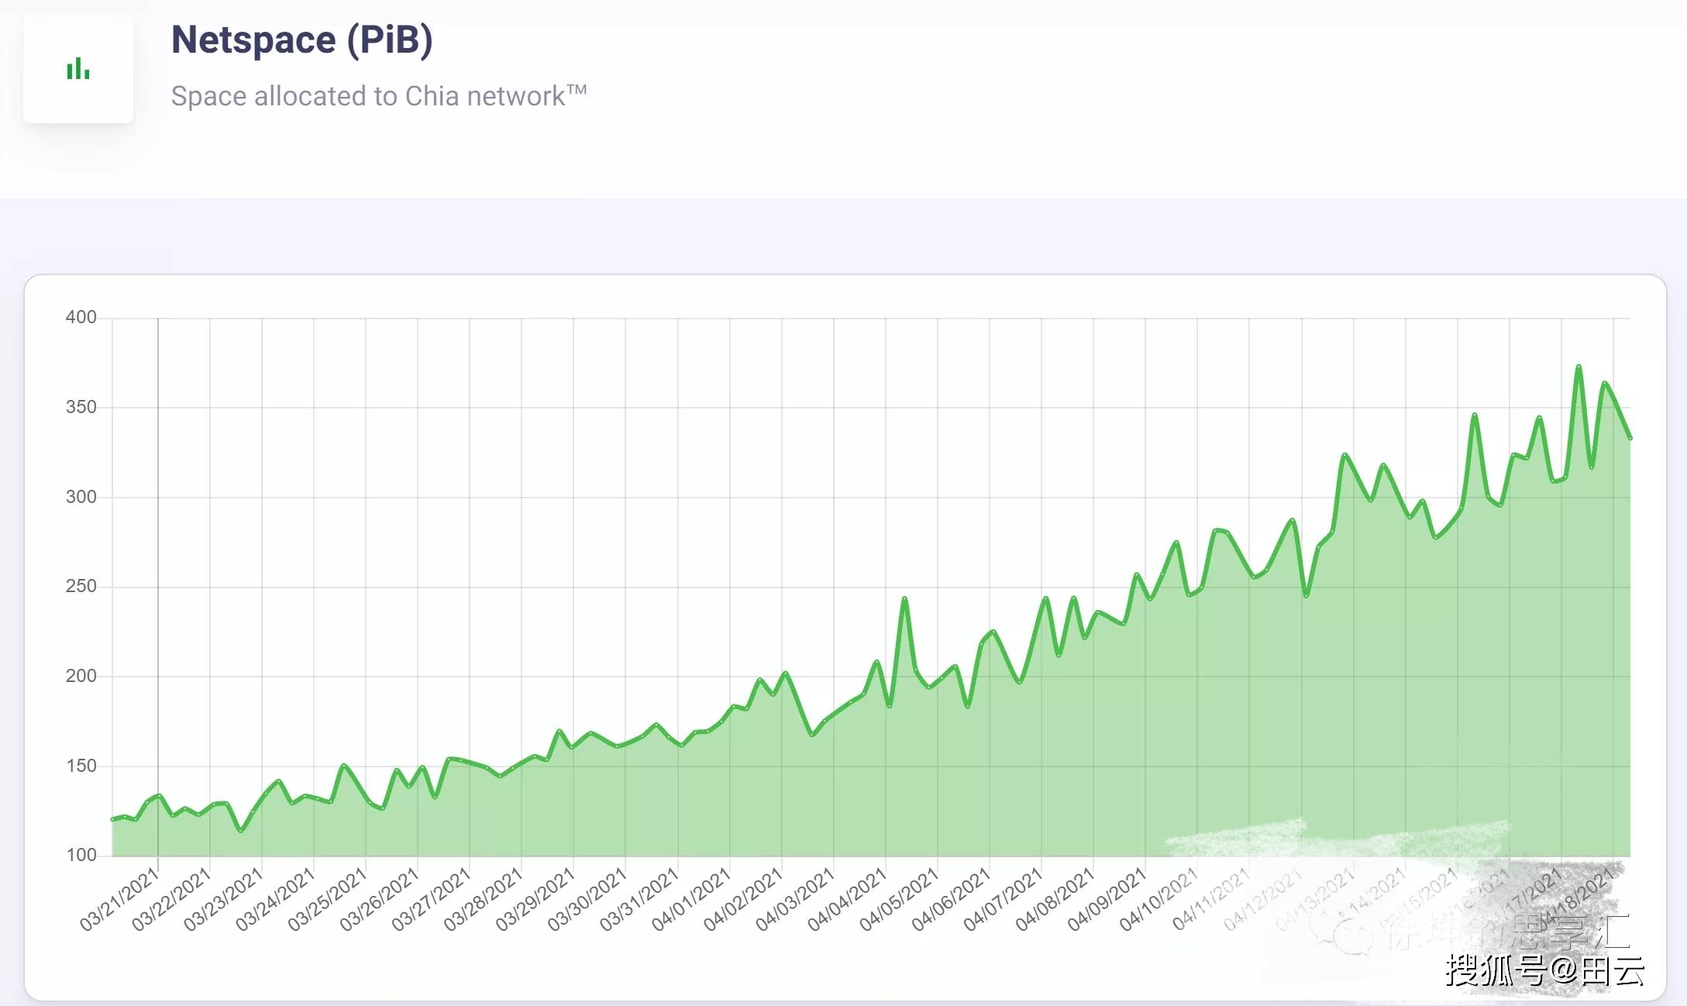The height and width of the screenshot is (1006, 1687).
Task: Click the 03/22/2021 date label
Action: pyautogui.click(x=171, y=899)
